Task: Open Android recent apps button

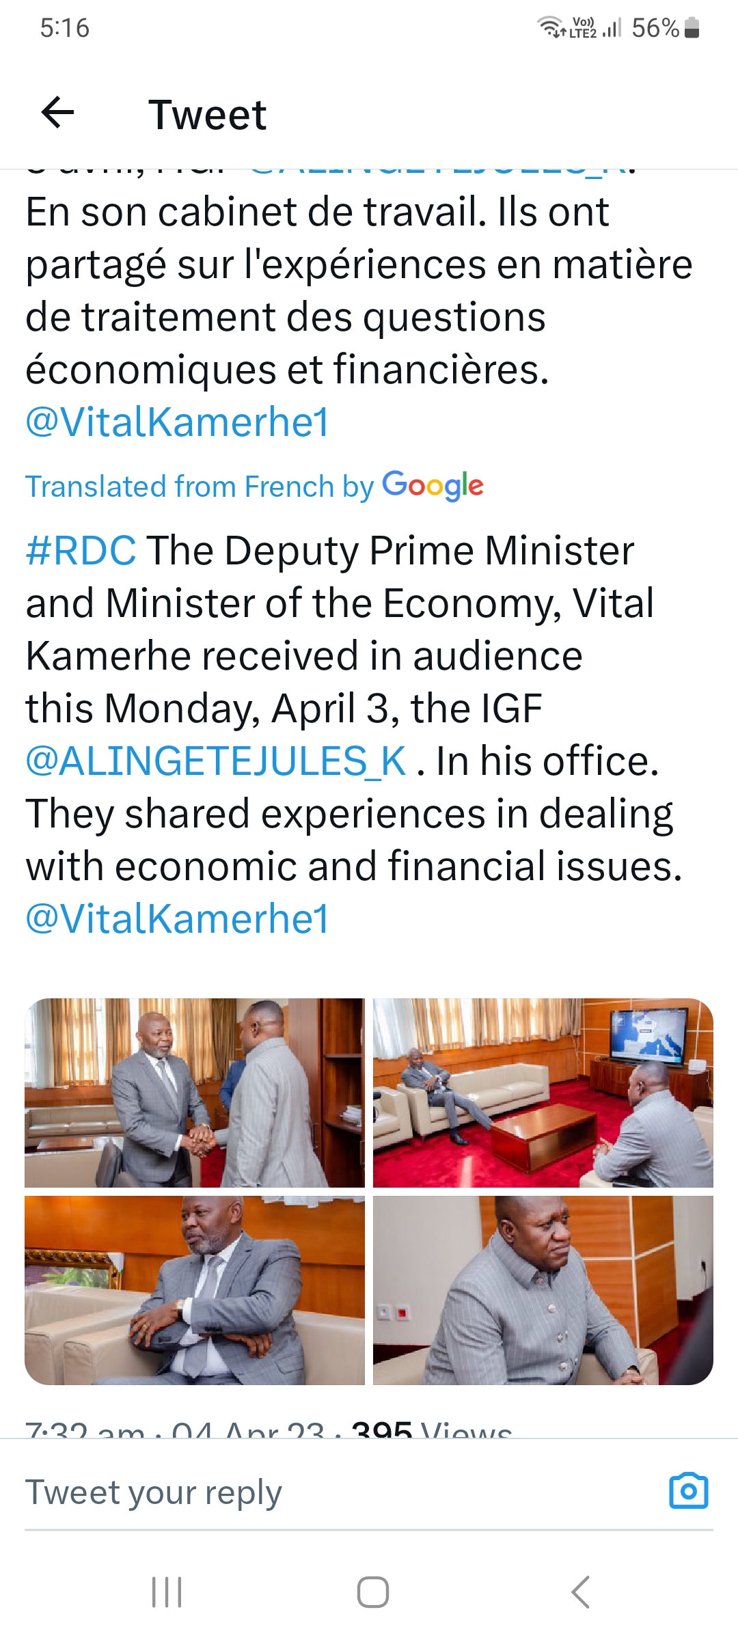Action: click(167, 1591)
